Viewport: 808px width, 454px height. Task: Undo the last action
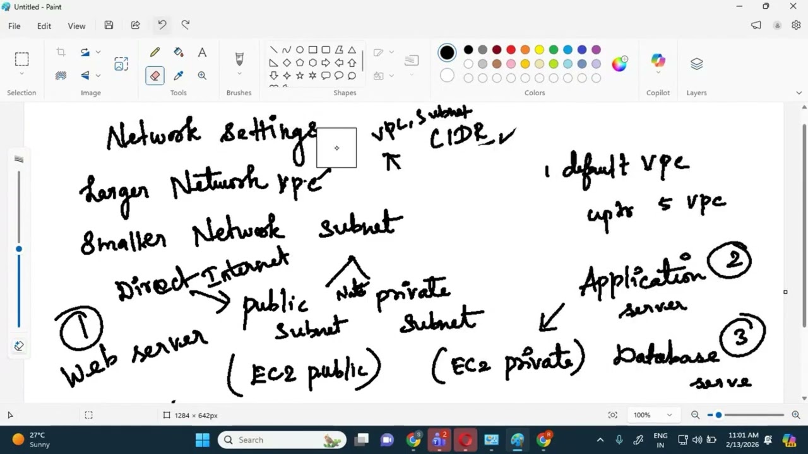pyautogui.click(x=162, y=25)
